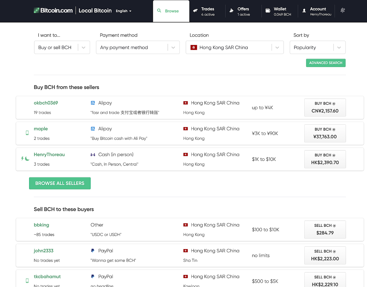
Task: Click the "~85 trades" text
Action: (x=44, y=235)
